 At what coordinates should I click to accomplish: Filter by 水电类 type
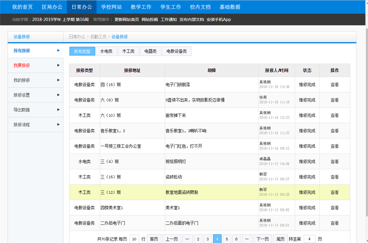(x=106, y=51)
